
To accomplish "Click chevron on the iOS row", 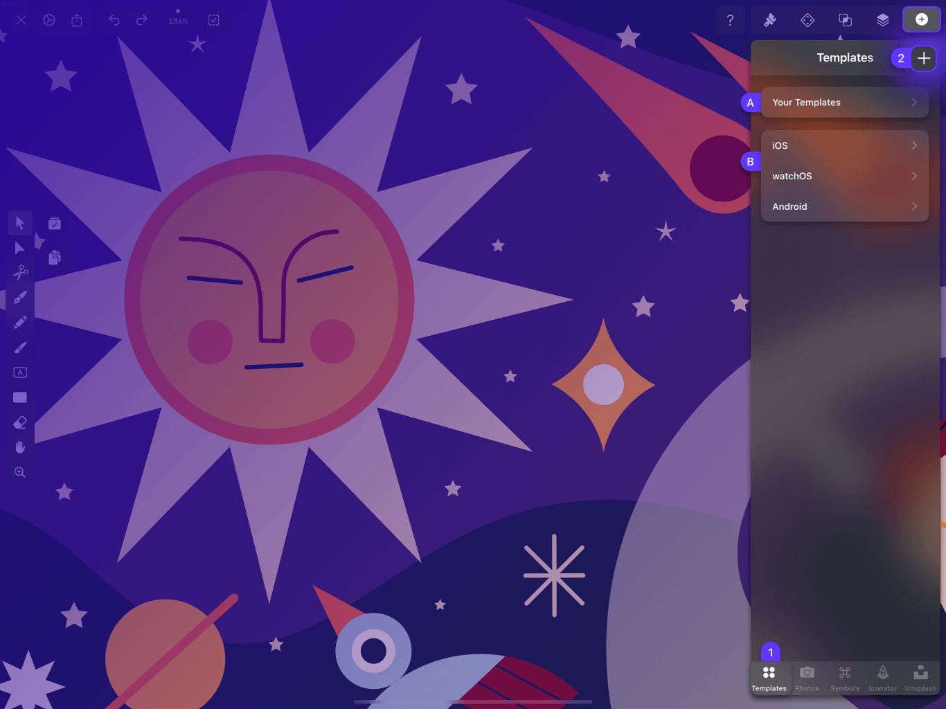I will click(914, 145).
